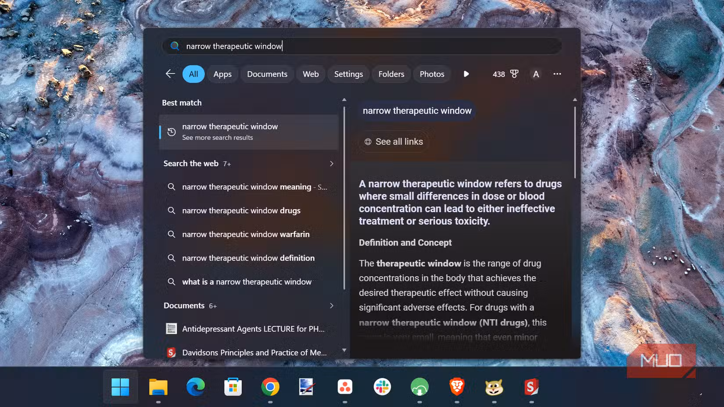
Task: Open Google Chrome from the taskbar
Action: [270, 387]
